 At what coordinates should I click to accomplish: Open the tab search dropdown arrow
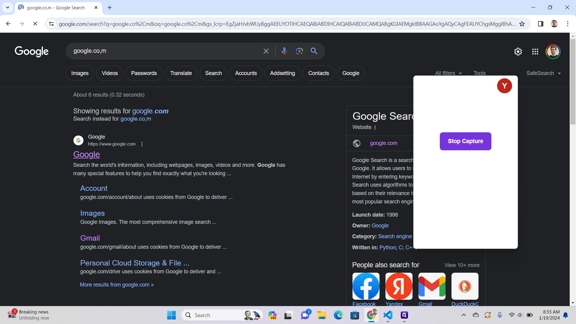7,7
